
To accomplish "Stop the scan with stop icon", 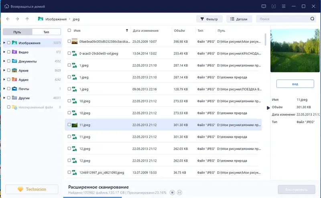I will (x=173, y=192).
